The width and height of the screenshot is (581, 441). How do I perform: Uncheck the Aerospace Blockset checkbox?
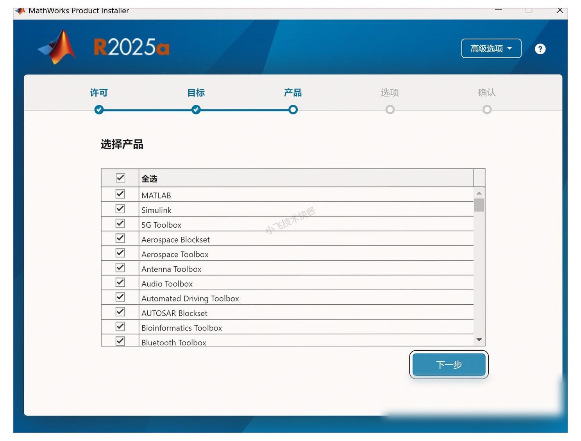point(120,238)
